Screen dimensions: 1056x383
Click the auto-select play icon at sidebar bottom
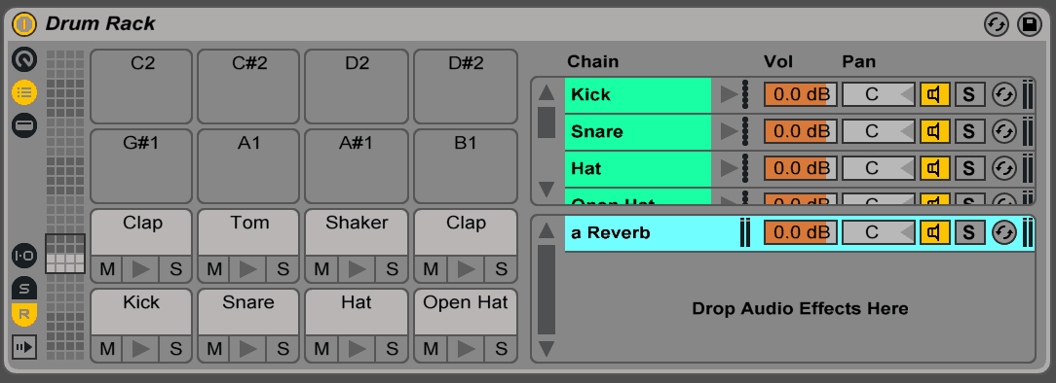pyautogui.click(x=24, y=347)
